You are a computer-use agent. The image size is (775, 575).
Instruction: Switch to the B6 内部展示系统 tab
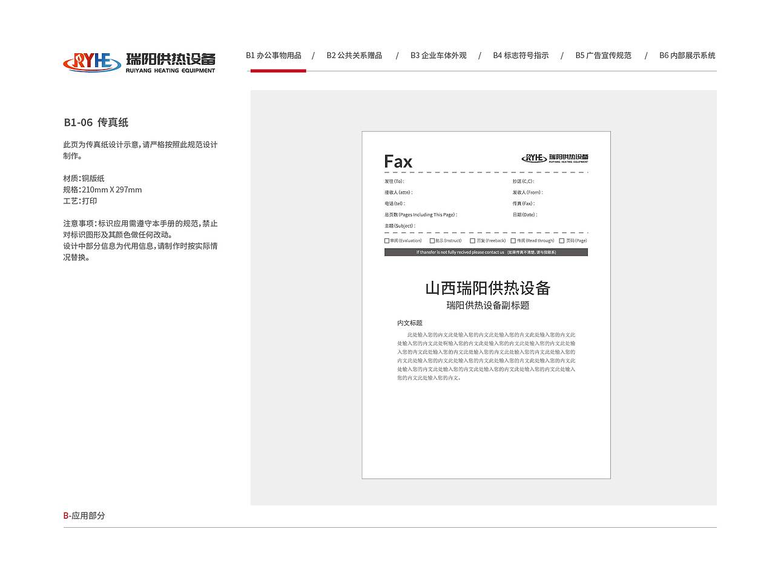coord(687,55)
